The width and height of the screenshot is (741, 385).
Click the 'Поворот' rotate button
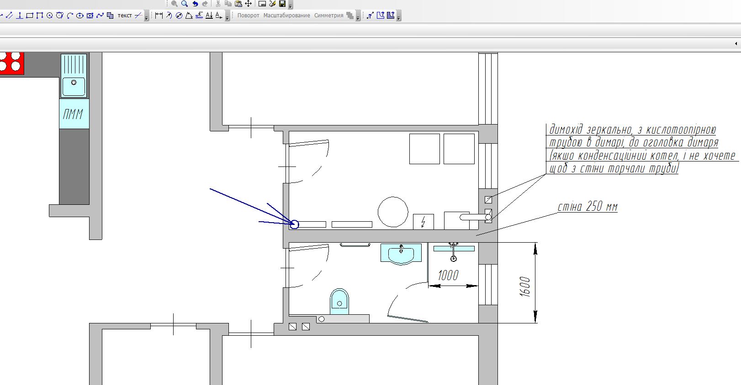(248, 16)
